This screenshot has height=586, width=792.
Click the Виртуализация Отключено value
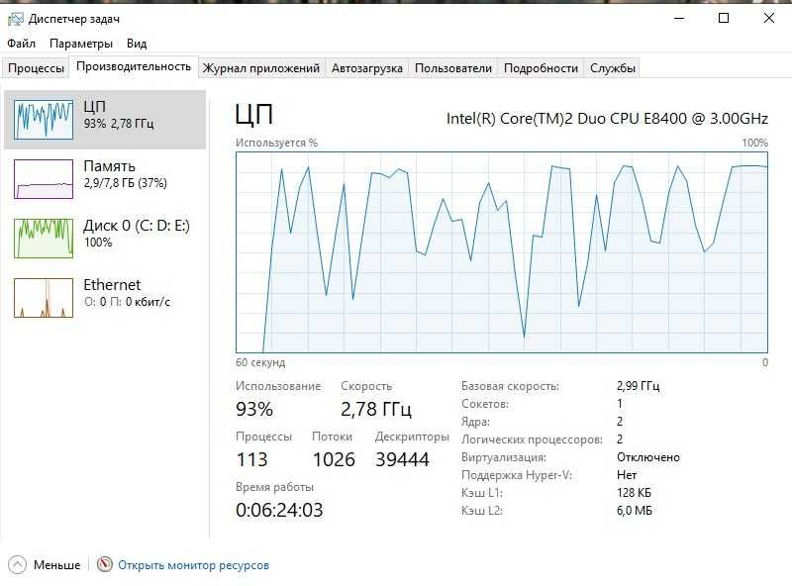pyautogui.click(x=648, y=457)
